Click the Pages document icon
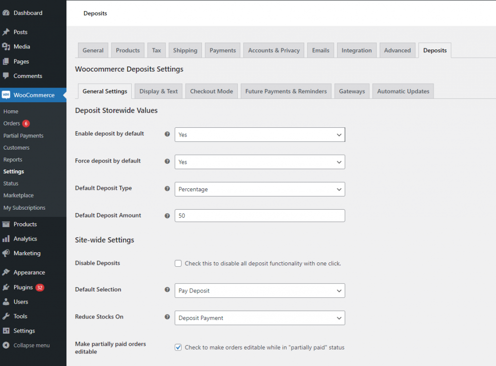This screenshot has width=496, height=366. coord(6,61)
